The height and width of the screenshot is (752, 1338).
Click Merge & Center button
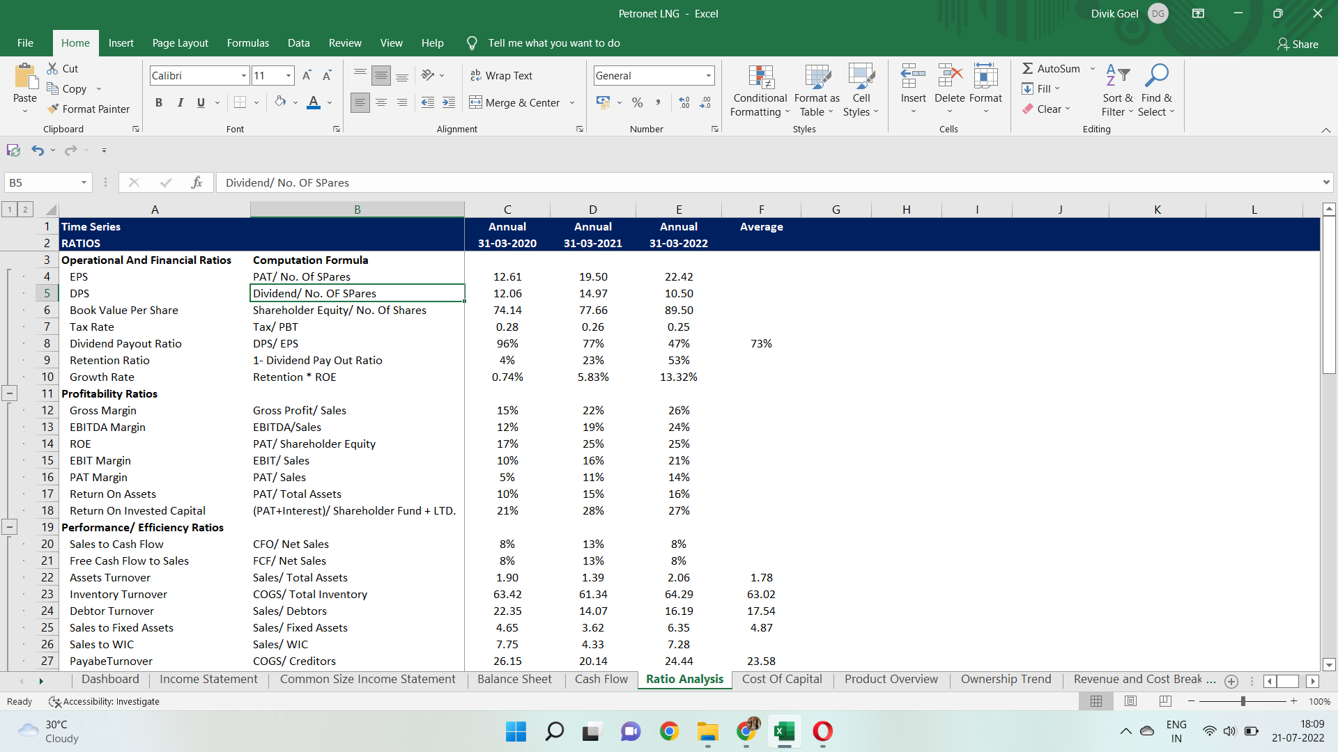tap(514, 103)
